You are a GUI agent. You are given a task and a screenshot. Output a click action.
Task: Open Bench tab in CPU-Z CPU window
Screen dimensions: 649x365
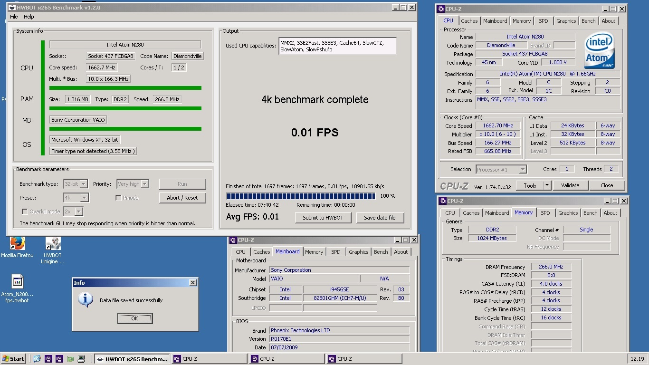(589, 21)
